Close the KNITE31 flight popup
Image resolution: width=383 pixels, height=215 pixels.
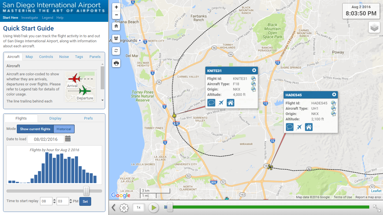[x=254, y=71]
